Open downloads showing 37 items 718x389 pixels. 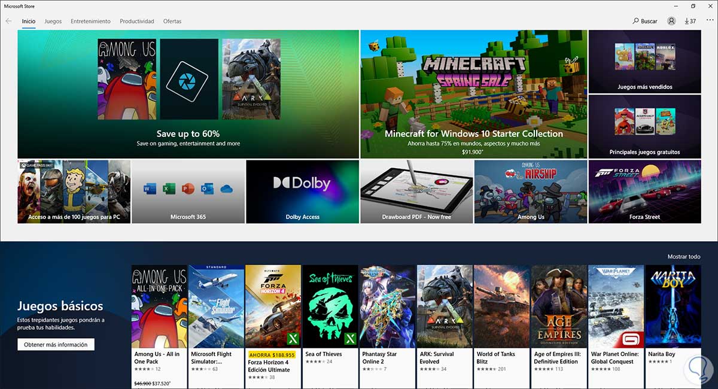[691, 21]
